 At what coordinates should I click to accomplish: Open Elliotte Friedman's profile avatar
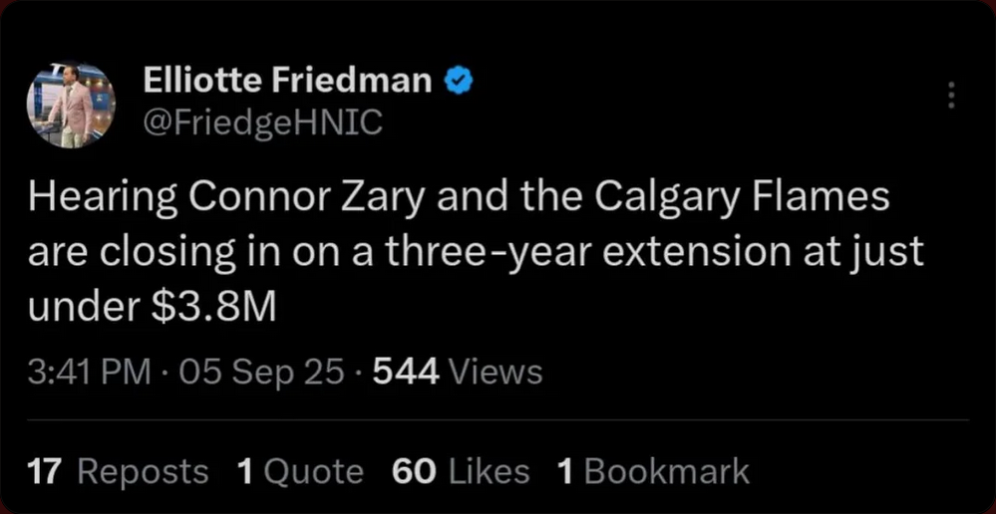[x=71, y=105]
